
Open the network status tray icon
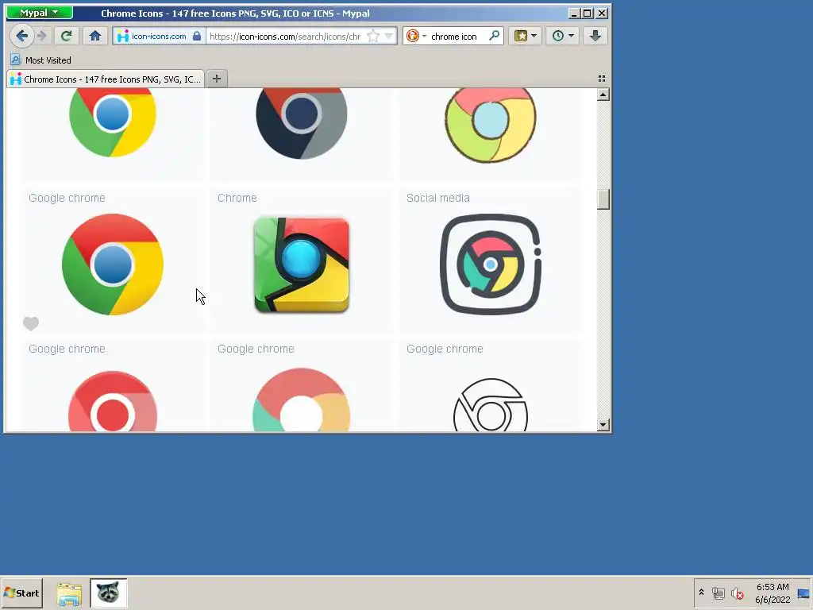718,593
